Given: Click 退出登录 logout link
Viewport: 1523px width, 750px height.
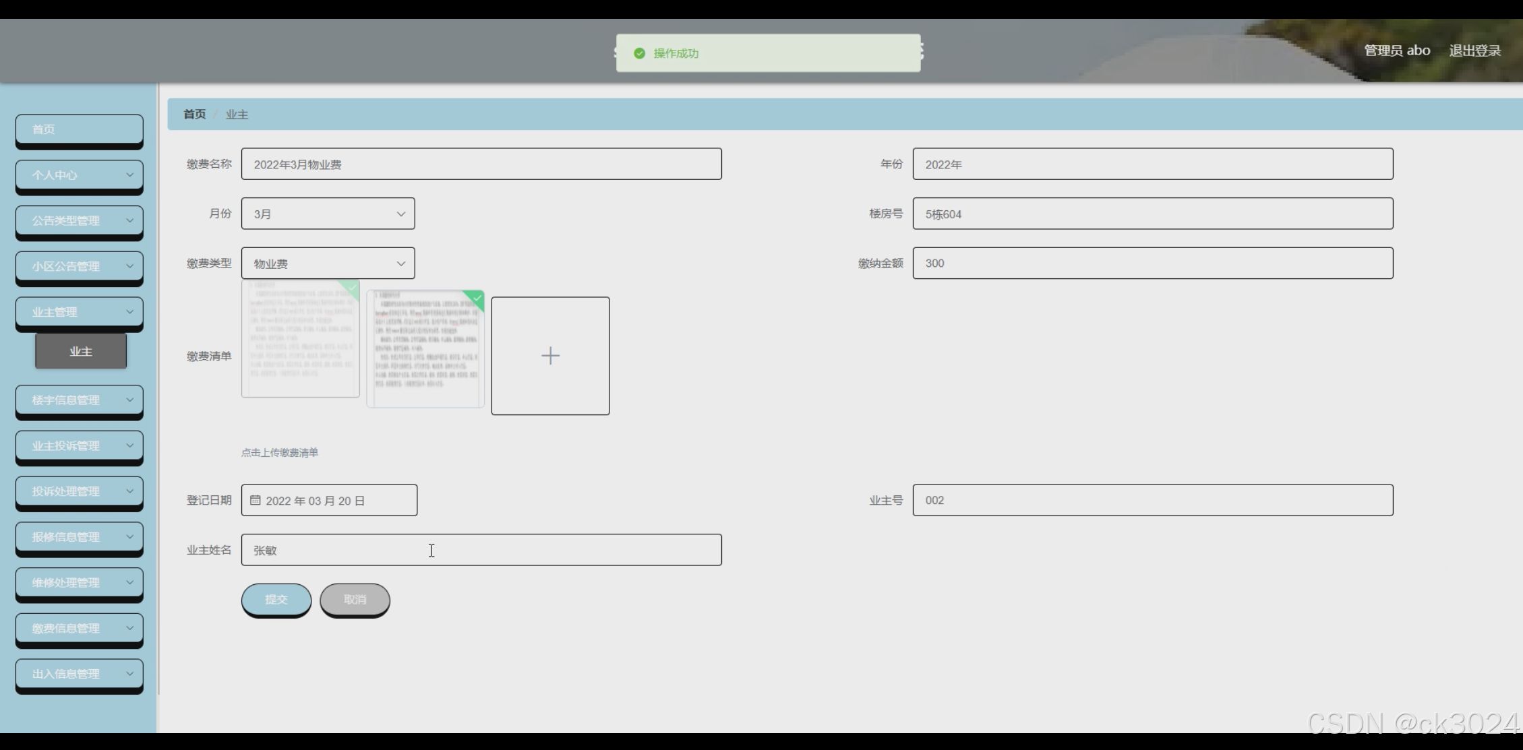Looking at the screenshot, I should 1474,51.
